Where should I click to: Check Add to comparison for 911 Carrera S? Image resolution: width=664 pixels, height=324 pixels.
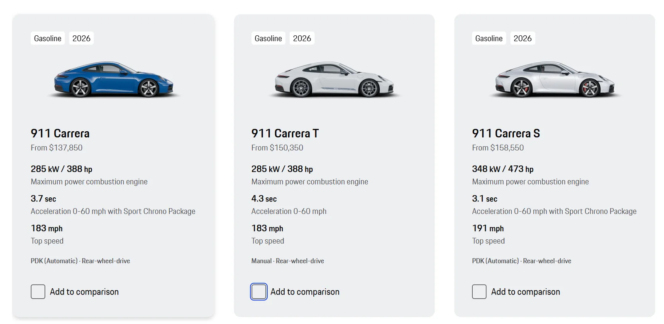pos(479,292)
